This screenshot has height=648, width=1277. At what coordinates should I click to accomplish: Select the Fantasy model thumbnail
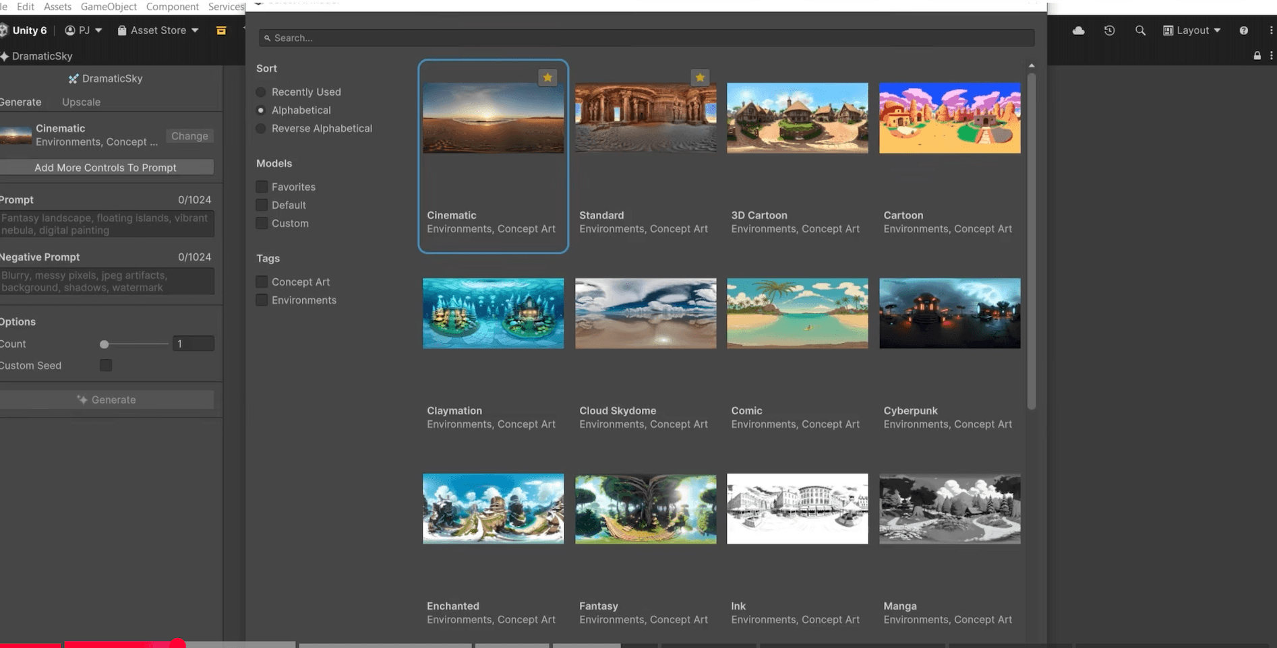646,509
